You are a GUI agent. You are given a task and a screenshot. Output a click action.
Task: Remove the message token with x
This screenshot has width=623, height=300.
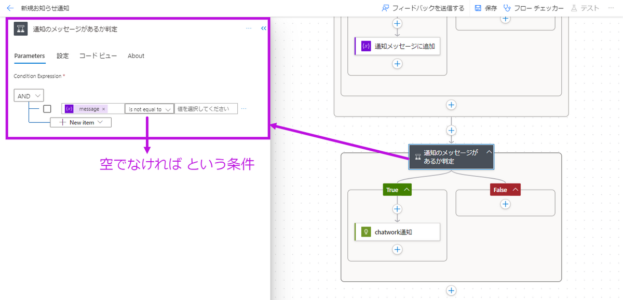[x=104, y=109]
